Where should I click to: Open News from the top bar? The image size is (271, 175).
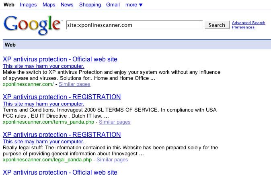click(x=67, y=5)
